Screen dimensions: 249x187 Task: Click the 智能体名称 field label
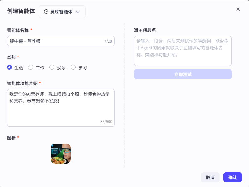pyautogui.click(x=18, y=30)
